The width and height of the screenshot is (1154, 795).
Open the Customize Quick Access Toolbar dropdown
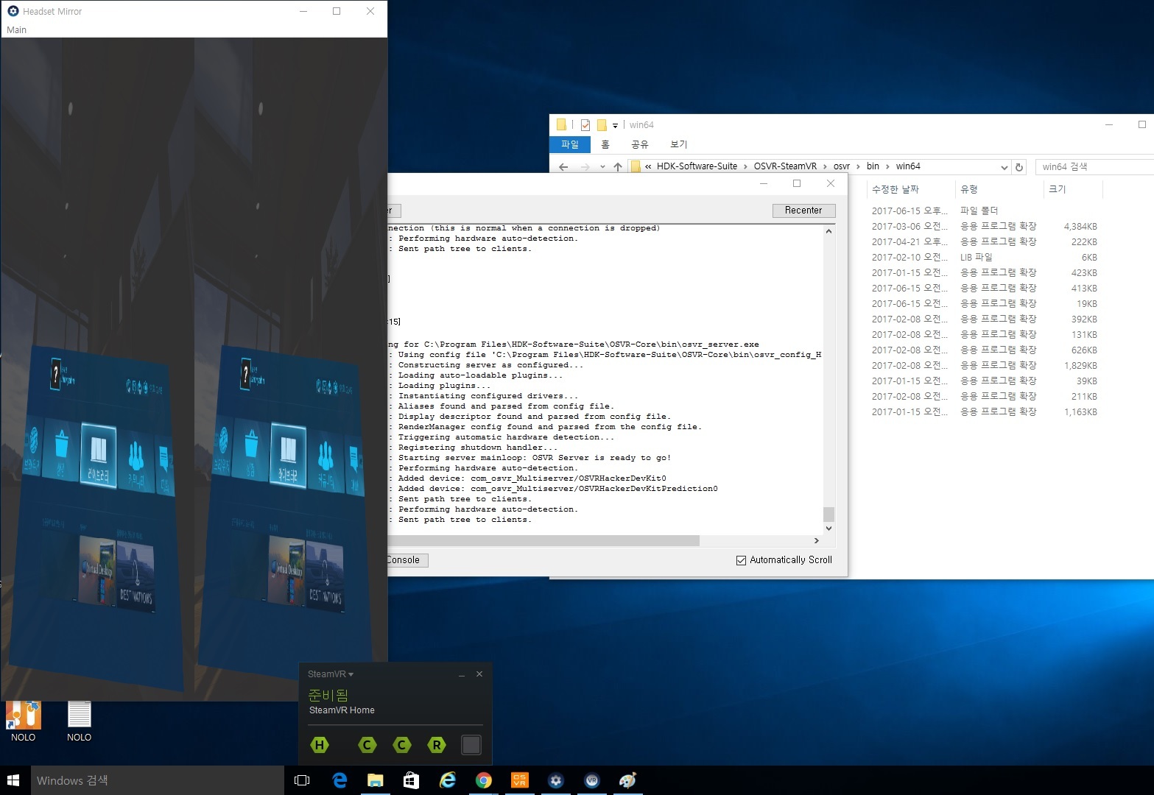(x=615, y=126)
